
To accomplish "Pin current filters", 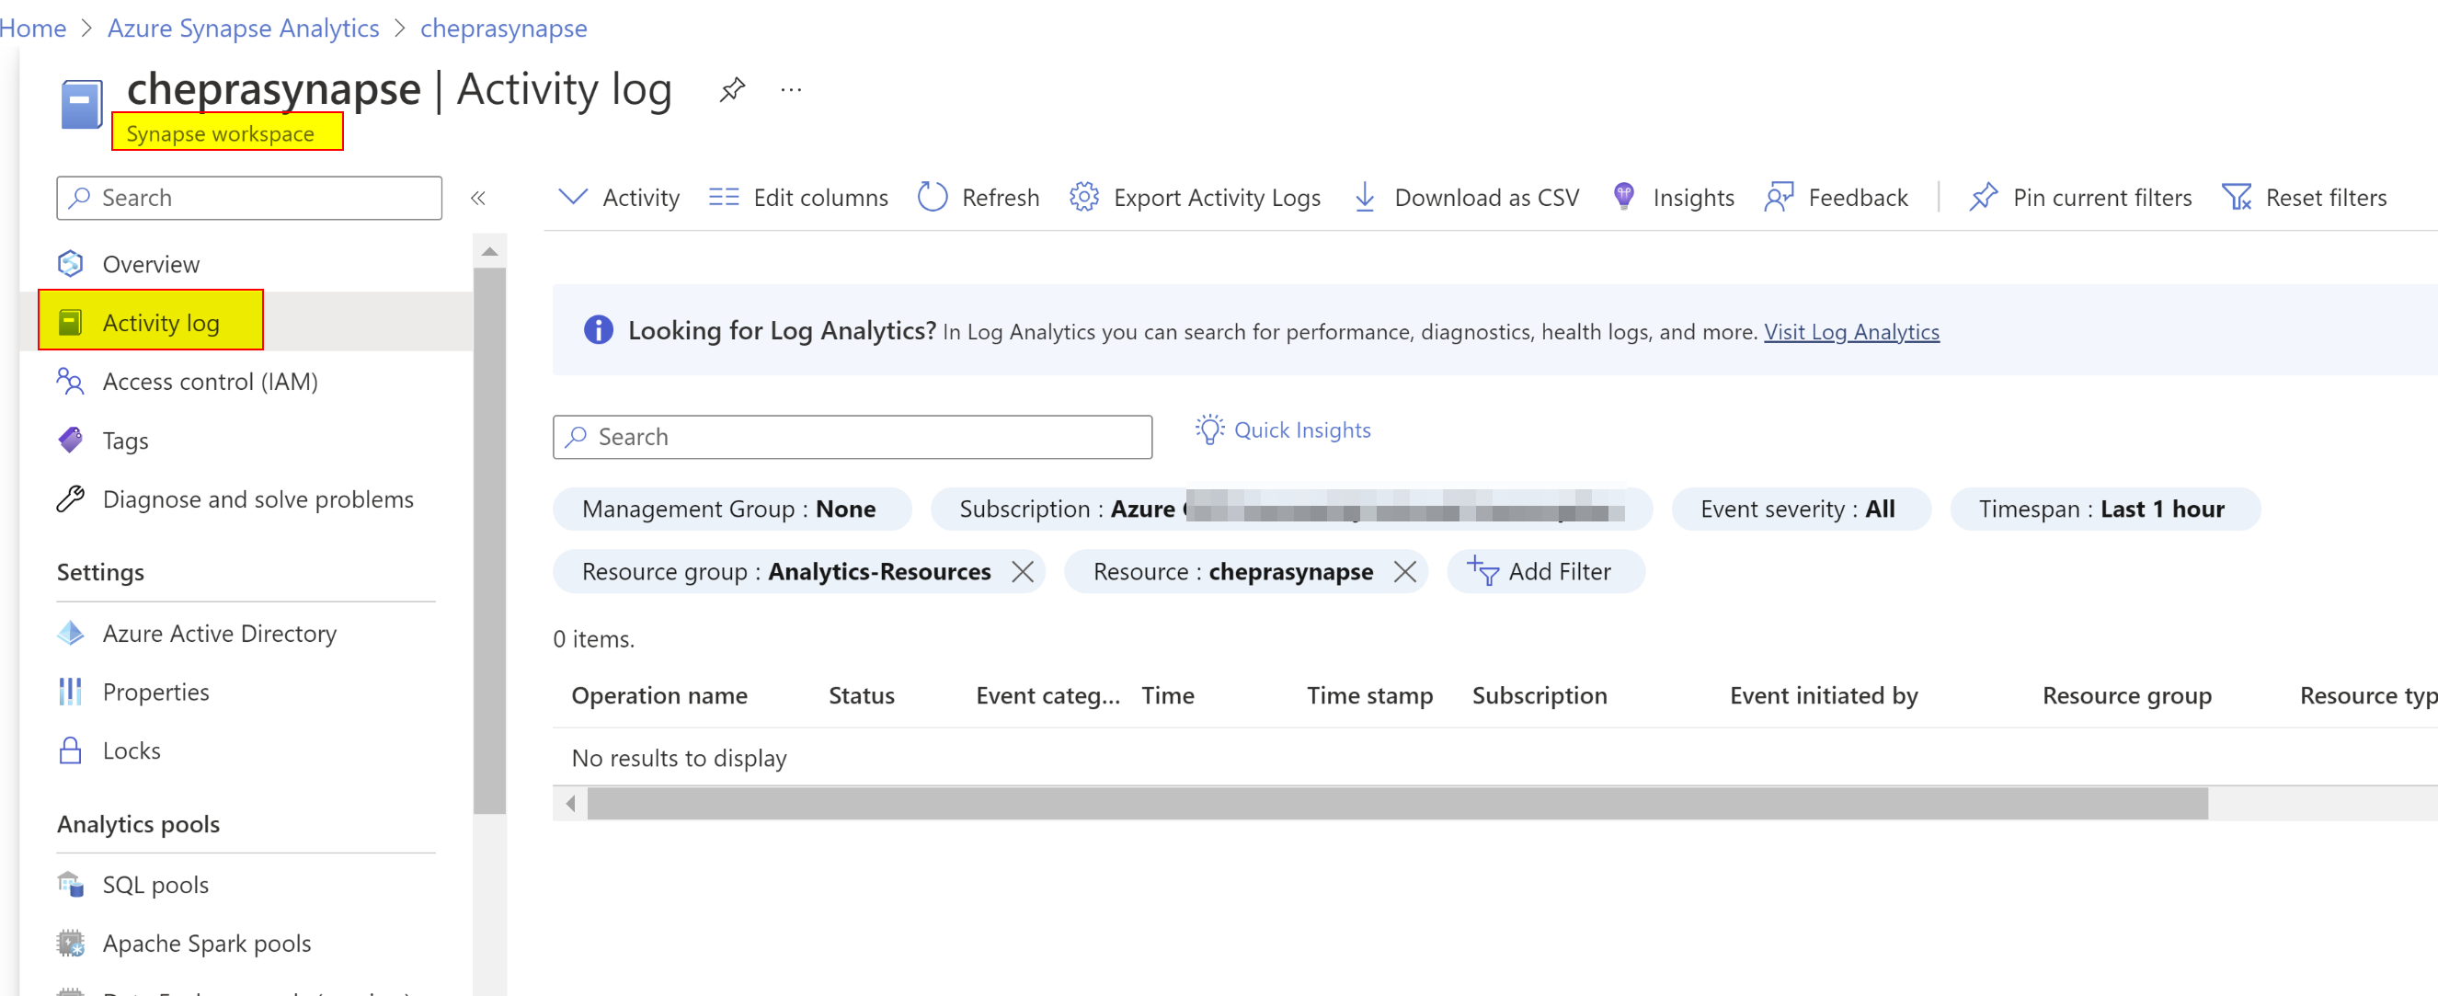I will (x=2080, y=197).
